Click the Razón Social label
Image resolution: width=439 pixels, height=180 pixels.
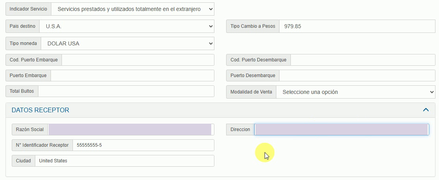pyautogui.click(x=30, y=130)
